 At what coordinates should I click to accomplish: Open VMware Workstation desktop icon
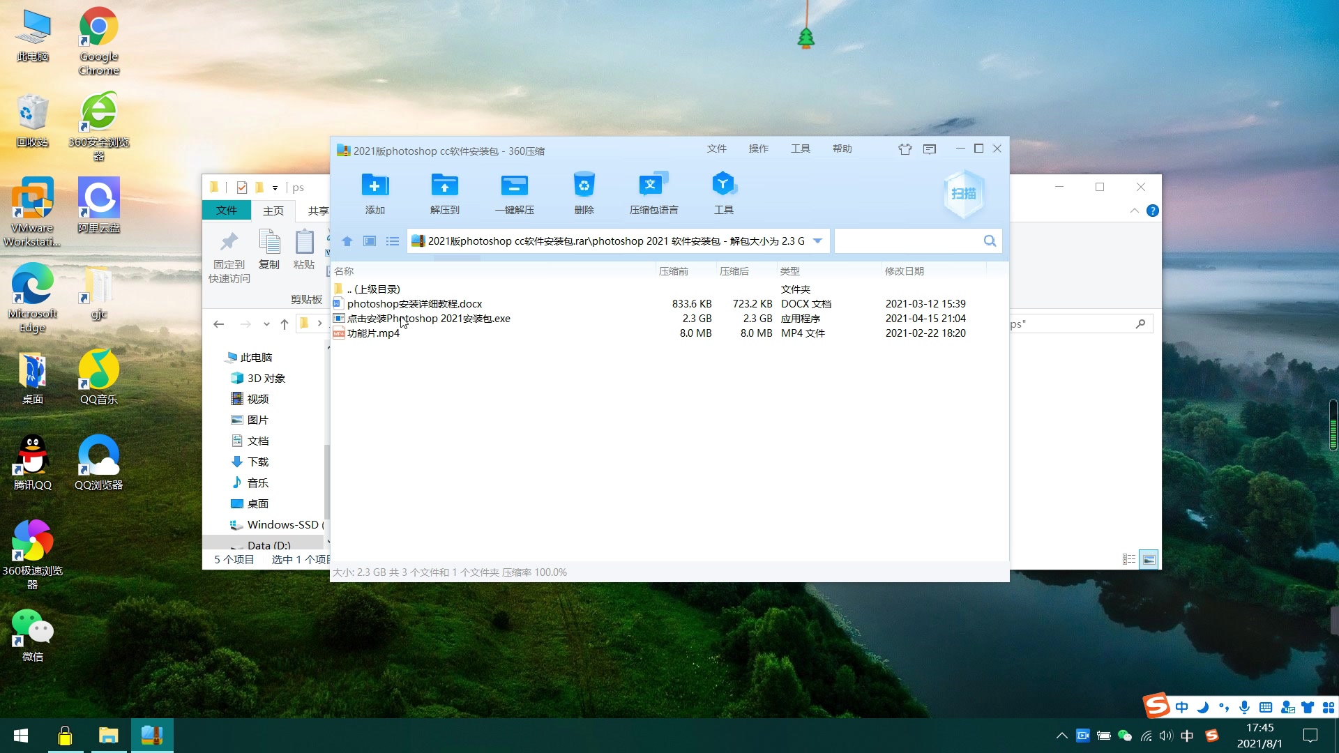[32, 212]
